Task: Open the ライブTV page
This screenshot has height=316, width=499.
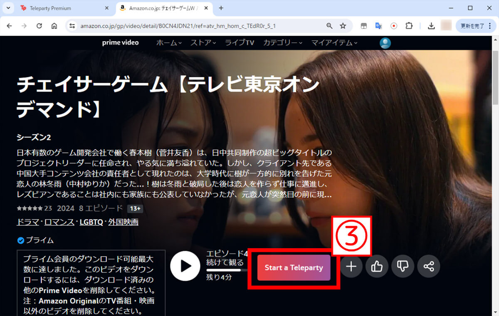Action: point(240,43)
